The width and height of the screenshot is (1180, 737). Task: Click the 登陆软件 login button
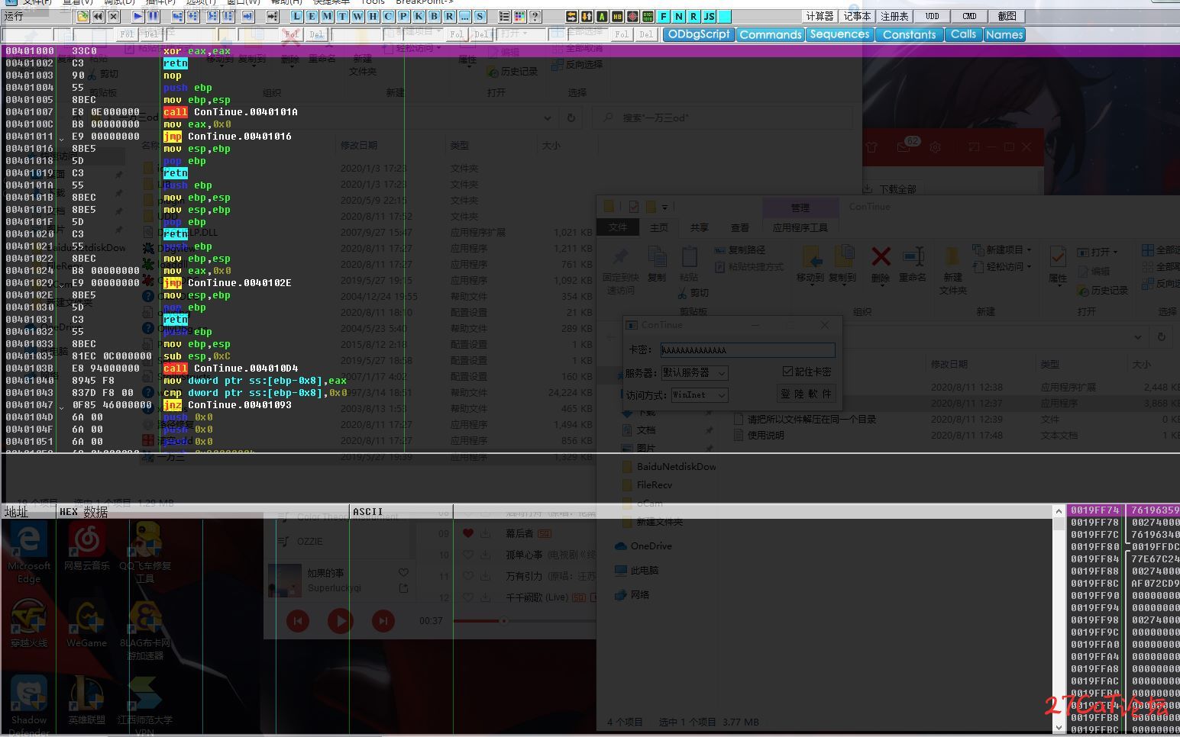pos(807,394)
